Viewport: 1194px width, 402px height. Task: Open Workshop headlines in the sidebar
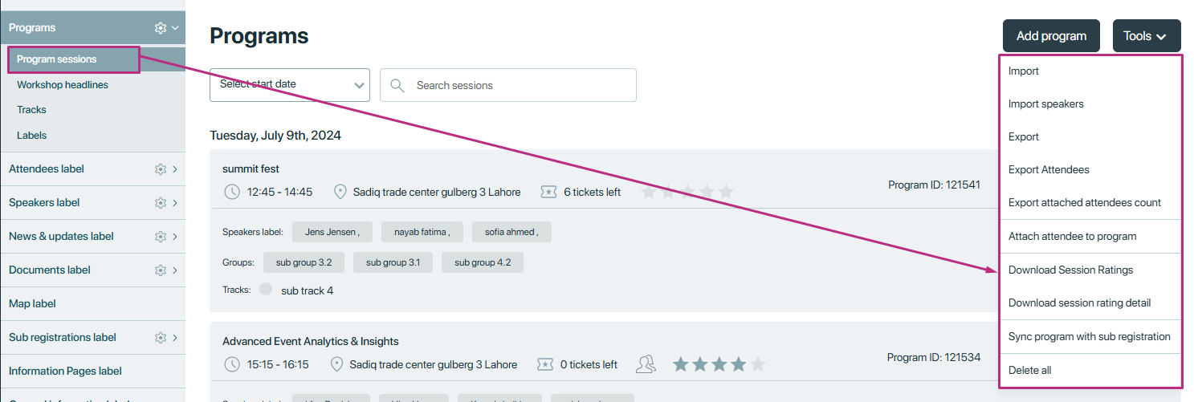(x=63, y=85)
